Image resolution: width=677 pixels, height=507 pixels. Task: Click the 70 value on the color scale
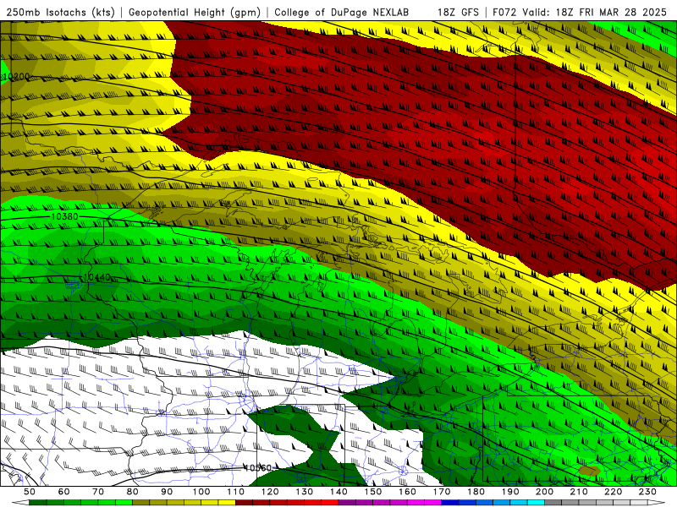[x=98, y=492]
